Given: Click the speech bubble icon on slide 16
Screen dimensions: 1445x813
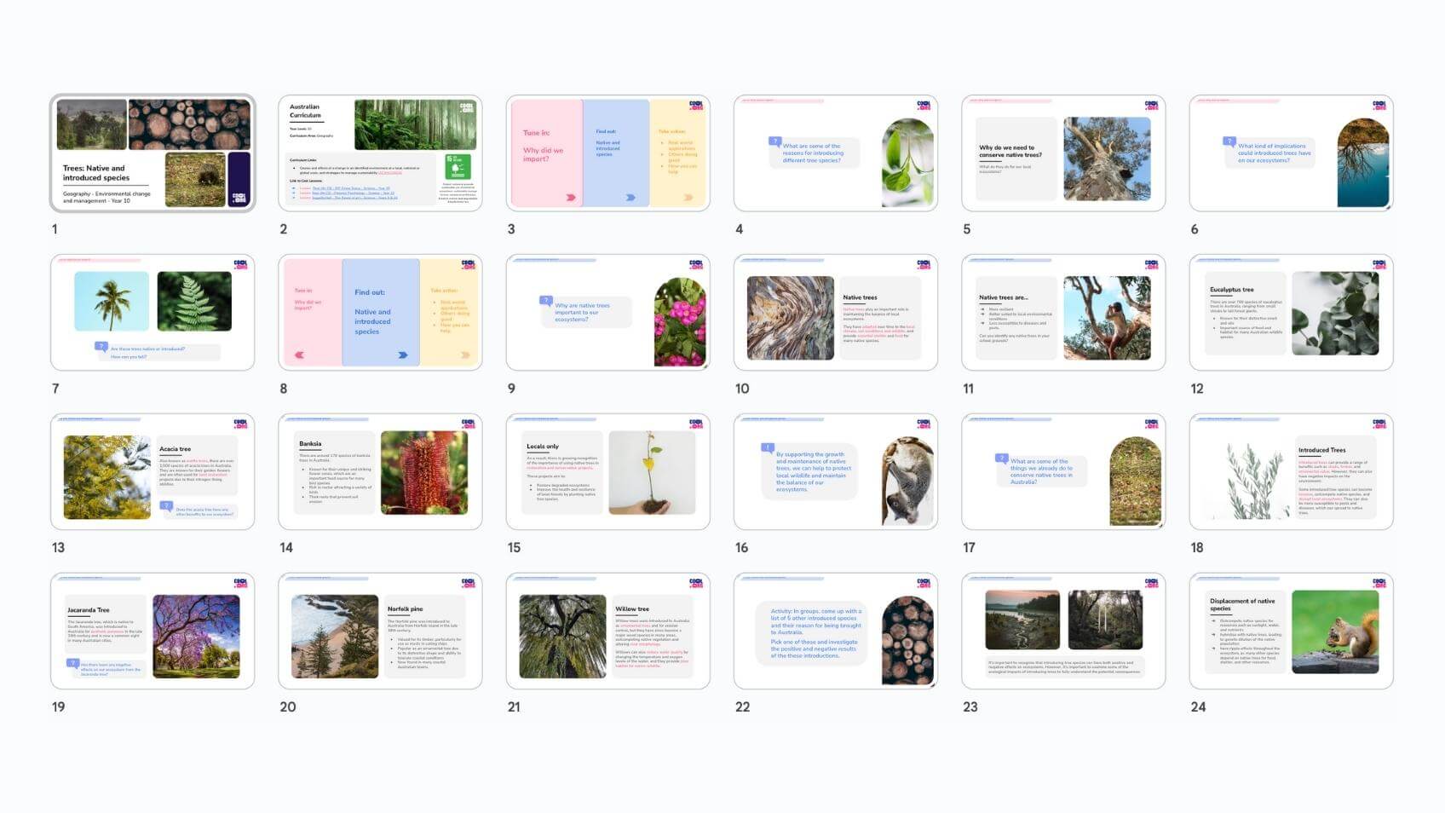Looking at the screenshot, I should (x=768, y=447).
